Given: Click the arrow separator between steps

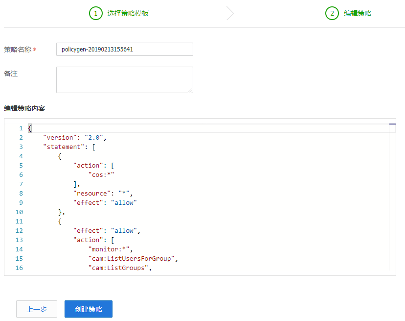Looking at the screenshot, I should pyautogui.click(x=230, y=13).
